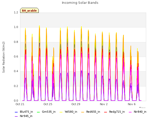Click the 1.2 y-axis tick label

[16, 13]
